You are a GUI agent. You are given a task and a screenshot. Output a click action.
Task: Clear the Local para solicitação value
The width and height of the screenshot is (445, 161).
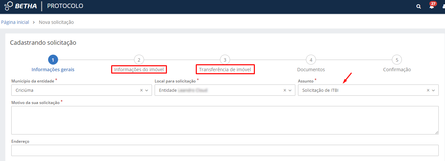[x=284, y=90]
